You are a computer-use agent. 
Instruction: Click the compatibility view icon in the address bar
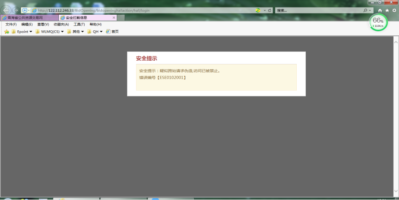pyautogui.click(x=258, y=10)
